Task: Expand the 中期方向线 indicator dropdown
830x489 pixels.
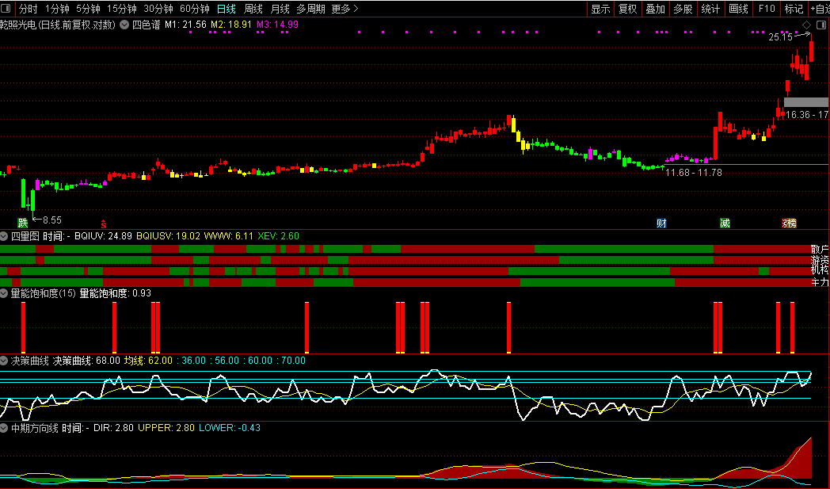Action: [5, 427]
